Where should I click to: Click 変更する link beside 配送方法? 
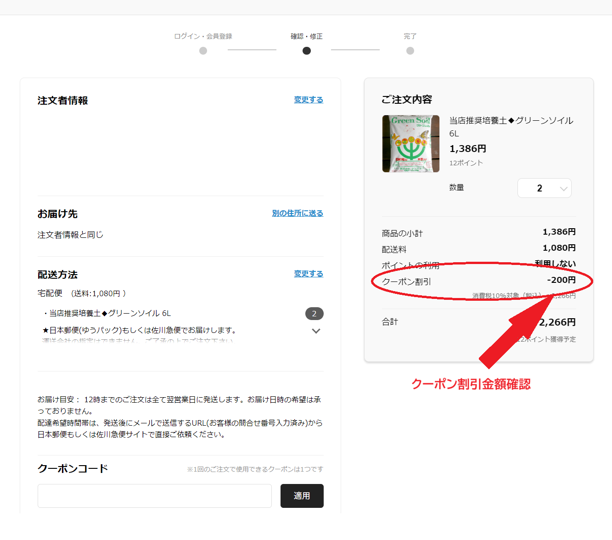coord(309,274)
